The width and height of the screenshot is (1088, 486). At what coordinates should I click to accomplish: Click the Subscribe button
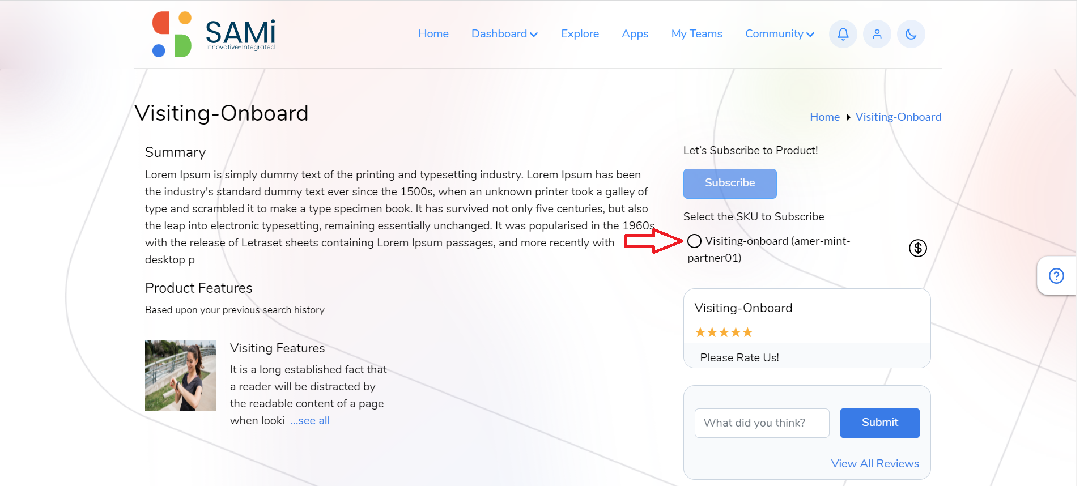(x=730, y=184)
